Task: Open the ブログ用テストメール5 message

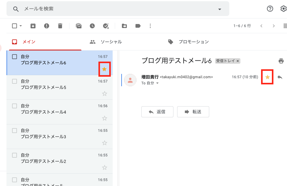Action: [60, 87]
